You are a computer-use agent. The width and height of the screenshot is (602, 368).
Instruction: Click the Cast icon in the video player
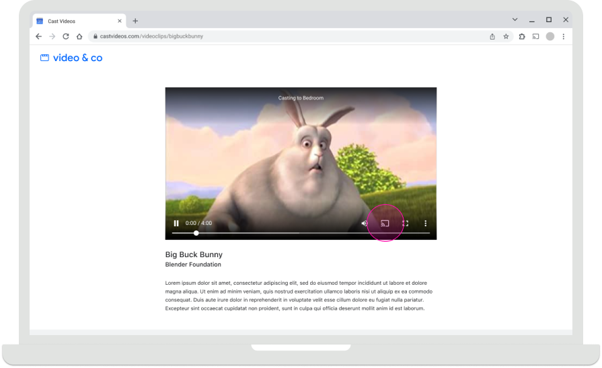(385, 223)
